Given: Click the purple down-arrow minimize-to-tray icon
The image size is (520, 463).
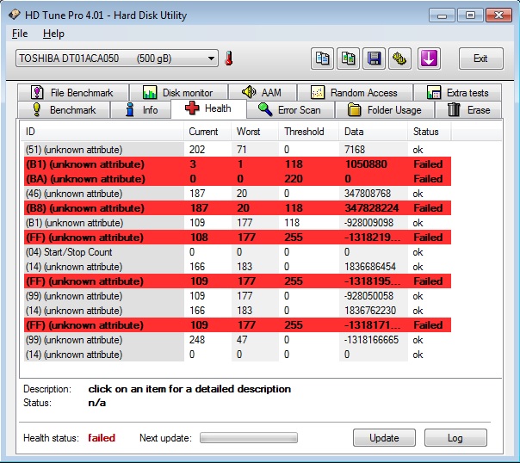Looking at the screenshot, I should [x=429, y=59].
